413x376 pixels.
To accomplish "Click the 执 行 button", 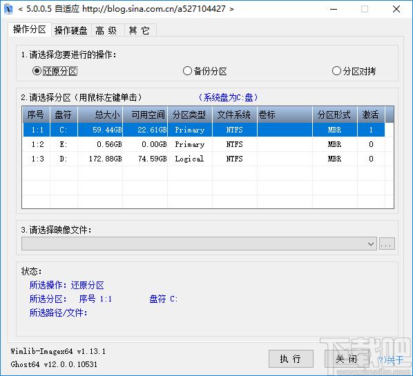I will point(291,359).
